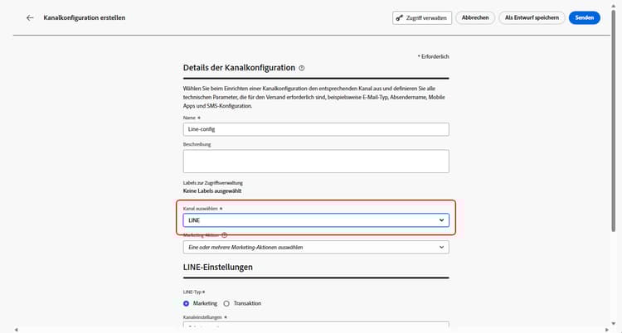Expand the Marketing-Aktionen auswählen dropdown
Viewport: 622px width, 333px height.
point(316,247)
